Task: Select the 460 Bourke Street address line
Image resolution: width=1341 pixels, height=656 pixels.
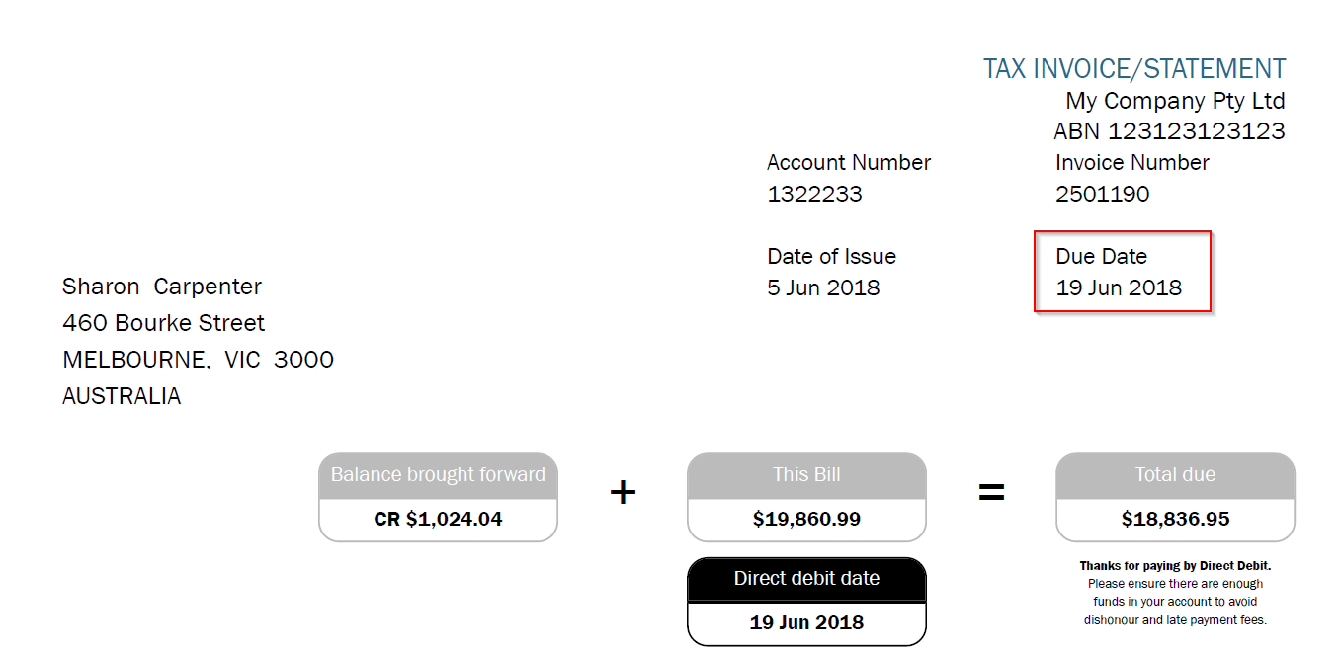Action: coord(163,323)
